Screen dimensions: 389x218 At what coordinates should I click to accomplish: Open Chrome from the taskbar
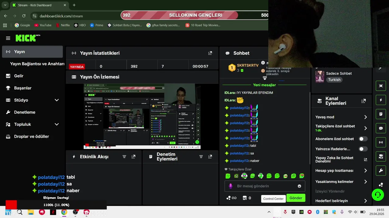[64, 212]
